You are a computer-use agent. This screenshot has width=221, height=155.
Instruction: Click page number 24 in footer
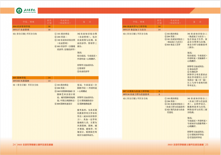[x=14, y=145]
